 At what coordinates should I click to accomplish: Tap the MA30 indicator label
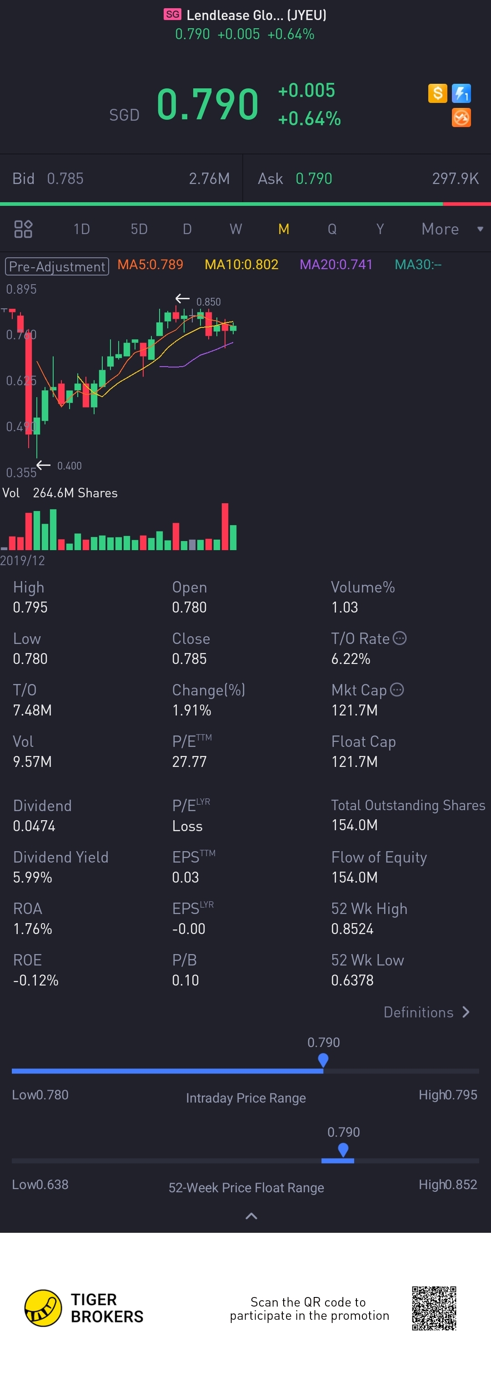tap(418, 264)
